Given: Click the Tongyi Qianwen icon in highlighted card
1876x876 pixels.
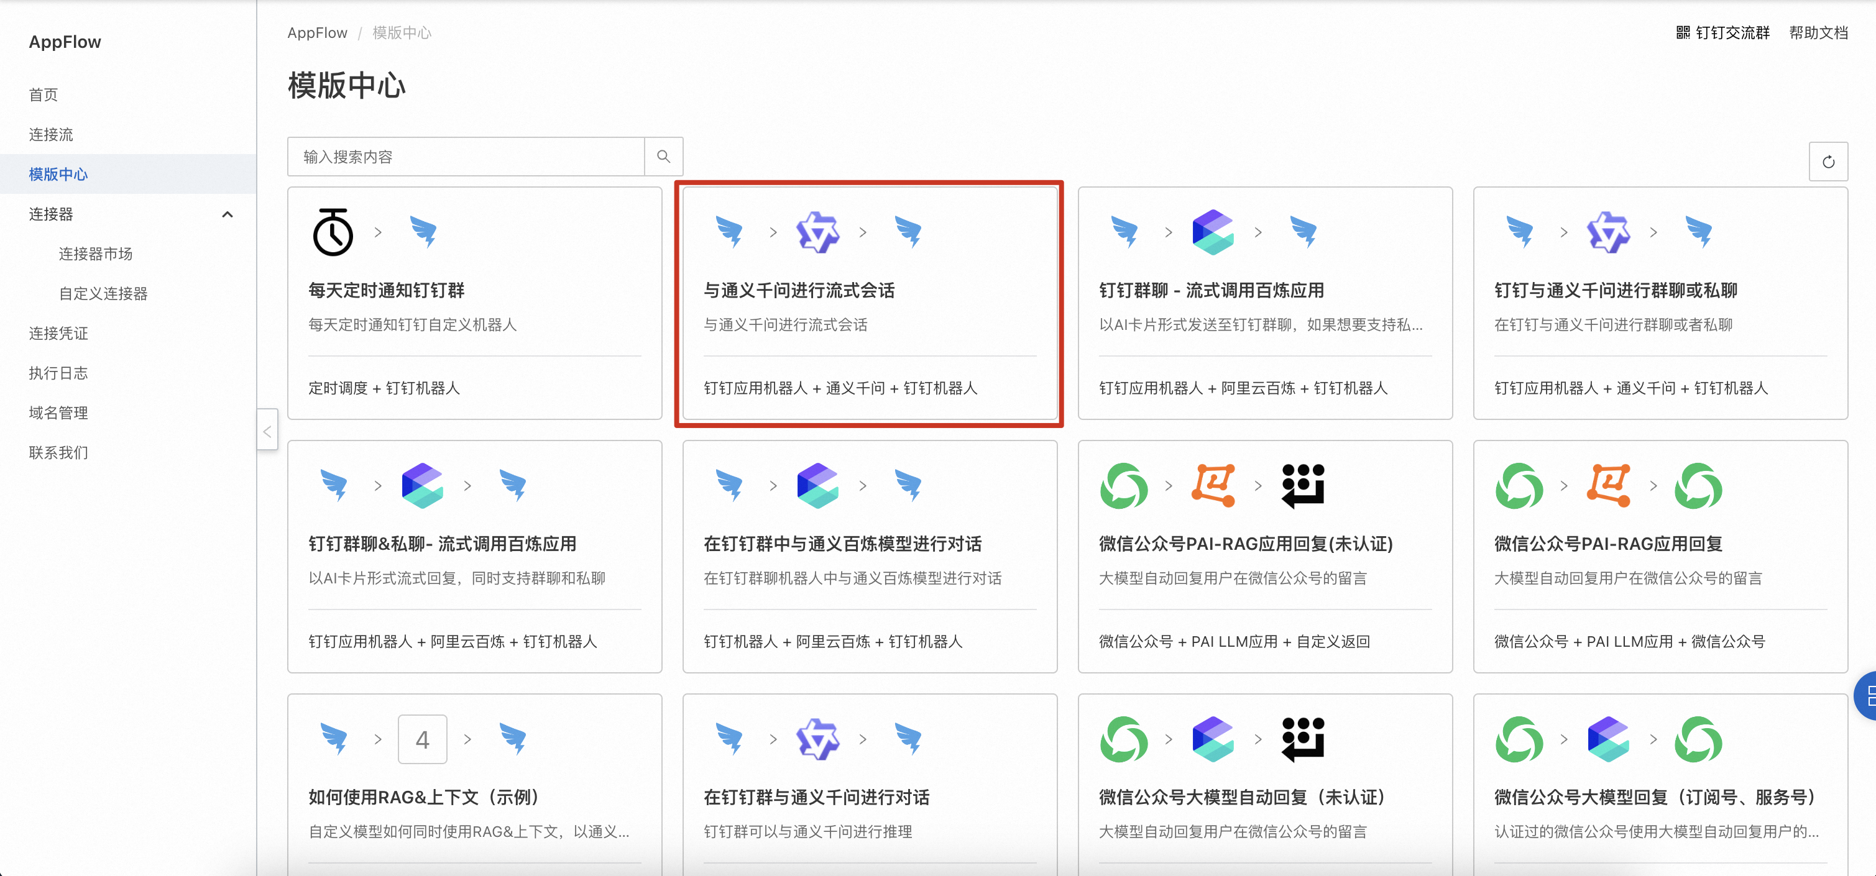Looking at the screenshot, I should tap(817, 232).
